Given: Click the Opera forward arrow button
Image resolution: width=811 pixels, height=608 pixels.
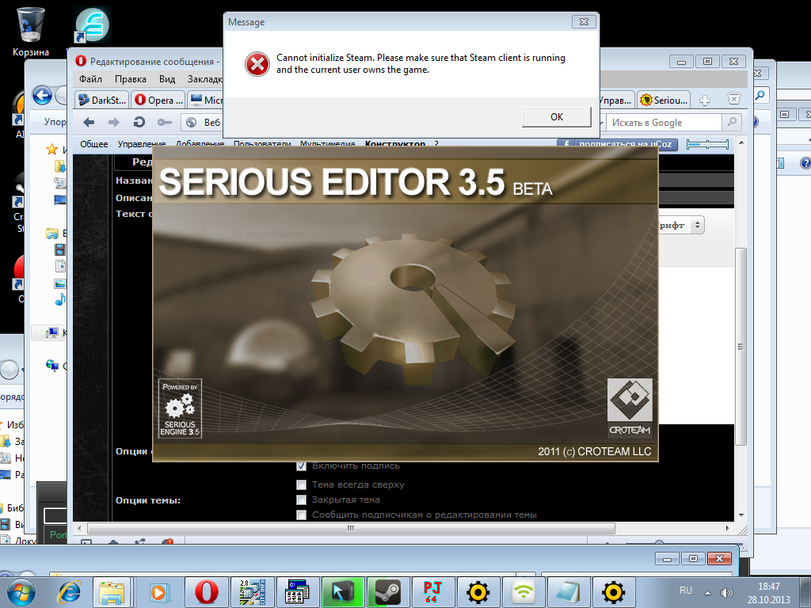Looking at the screenshot, I should coord(114,123).
